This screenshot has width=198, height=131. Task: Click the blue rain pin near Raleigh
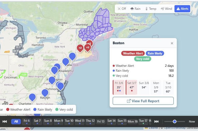[45, 92]
